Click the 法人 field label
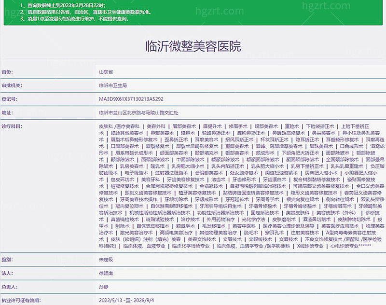386x305 pixels. (7, 273)
